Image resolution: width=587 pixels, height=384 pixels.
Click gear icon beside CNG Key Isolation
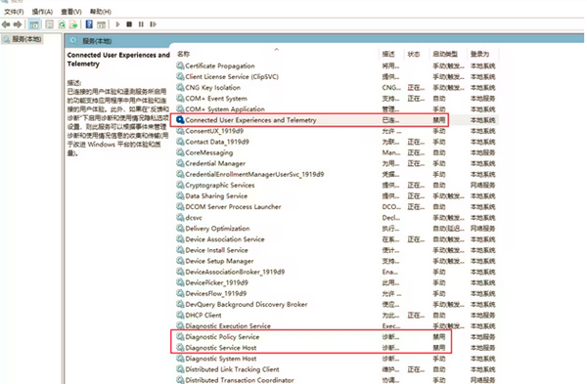tap(180, 88)
